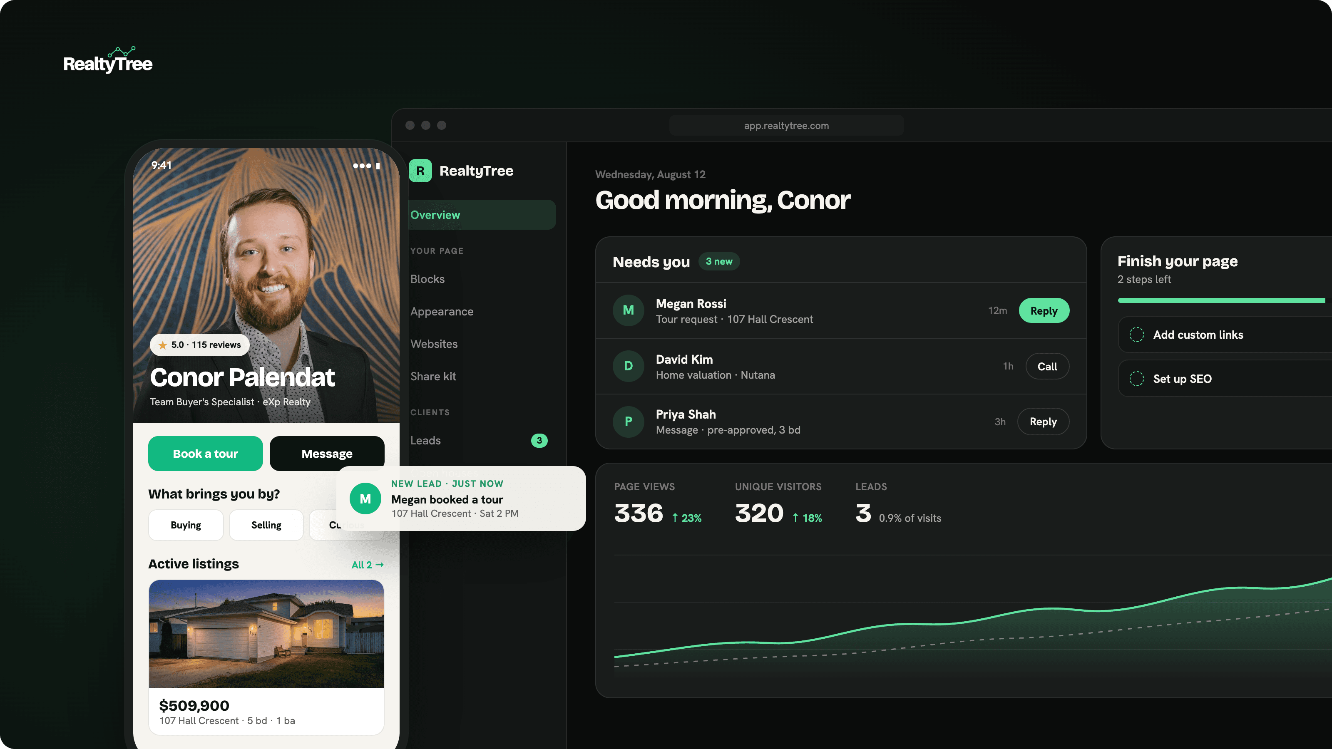Open Megan Rossi's M avatar in Needs you

click(628, 310)
